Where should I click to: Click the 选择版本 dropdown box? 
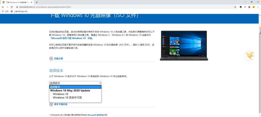click(75, 83)
